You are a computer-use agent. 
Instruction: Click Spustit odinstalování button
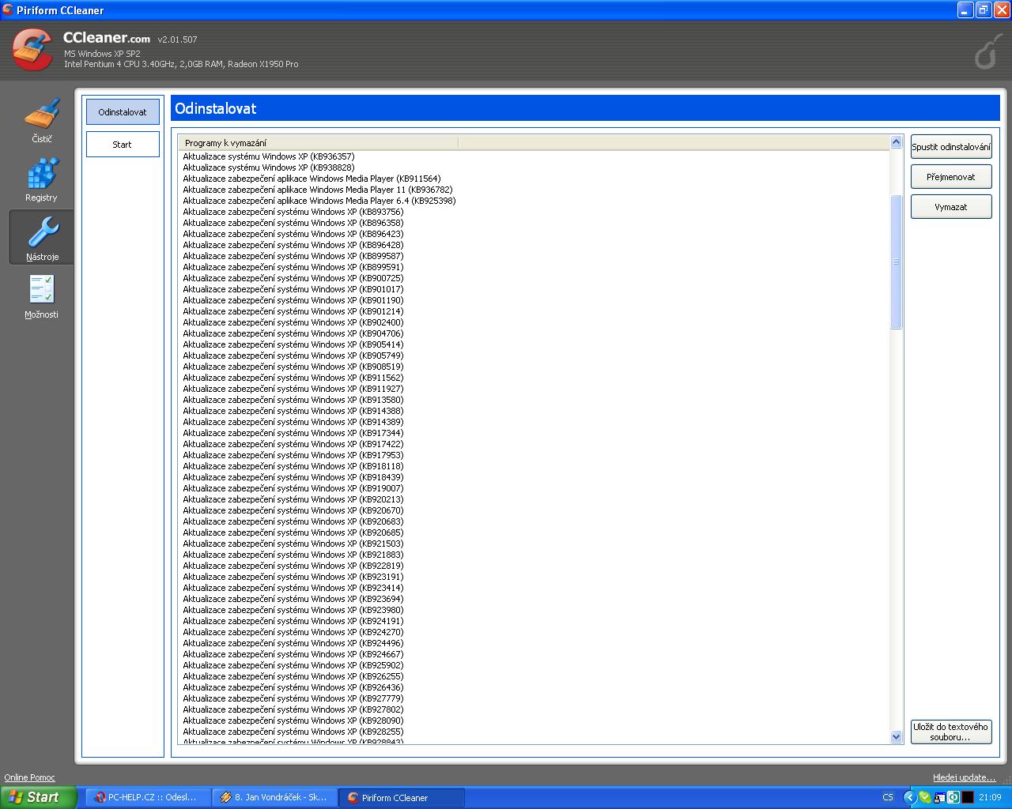(x=950, y=147)
